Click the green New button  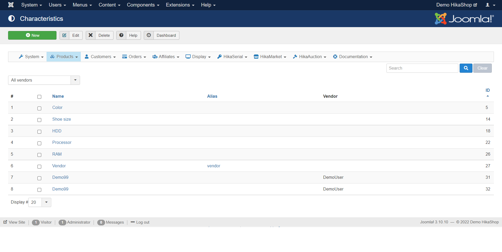(x=32, y=35)
